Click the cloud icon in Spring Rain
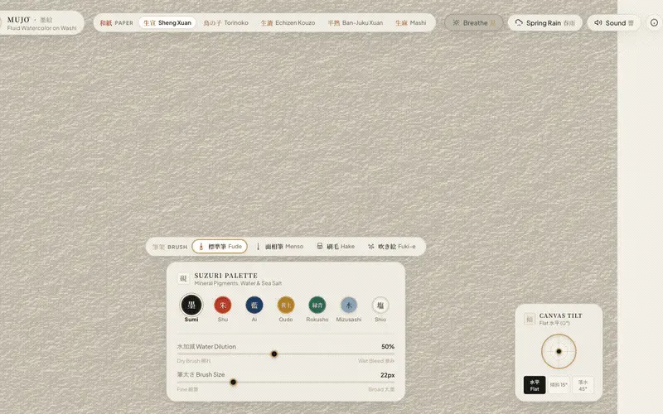This screenshot has width=663, height=414. click(x=519, y=23)
